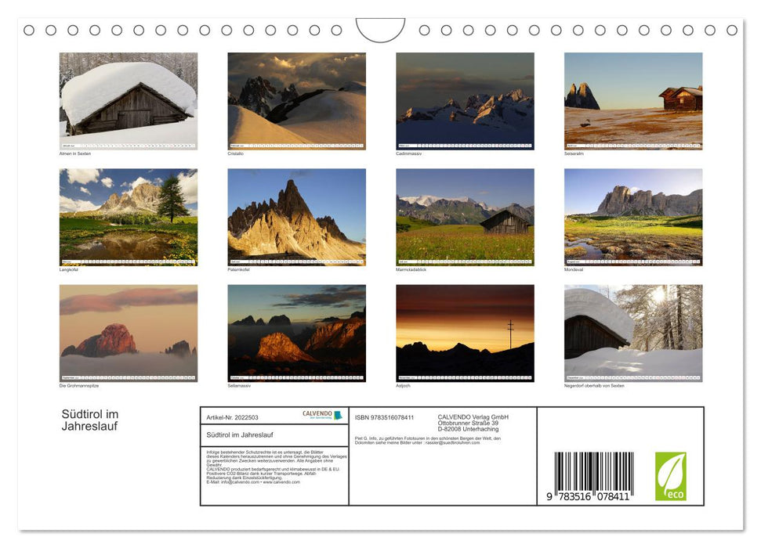Click the Mondeval photo
Image resolution: width=761 pixels, height=548 pixels.
coord(633,217)
